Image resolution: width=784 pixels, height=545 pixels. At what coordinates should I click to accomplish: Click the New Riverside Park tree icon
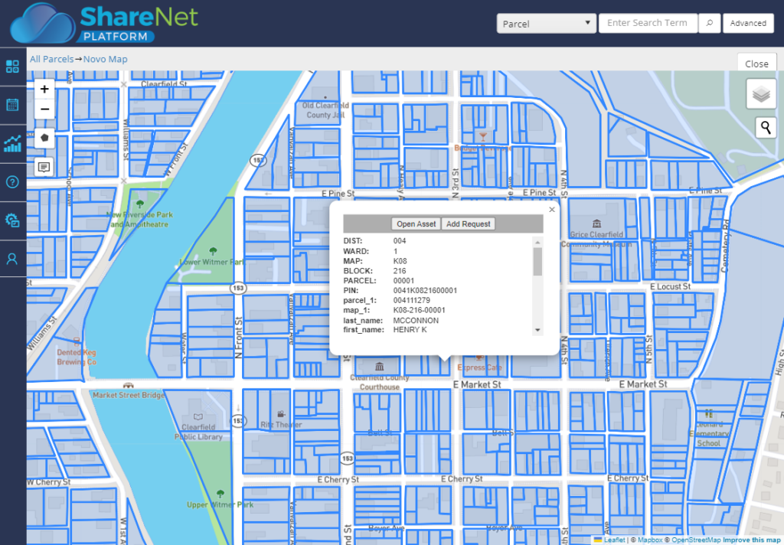click(140, 204)
